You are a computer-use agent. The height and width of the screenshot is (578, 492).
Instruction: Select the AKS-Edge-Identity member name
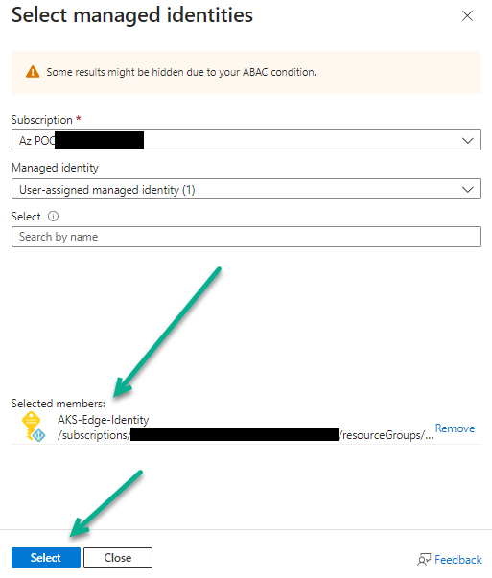click(103, 420)
